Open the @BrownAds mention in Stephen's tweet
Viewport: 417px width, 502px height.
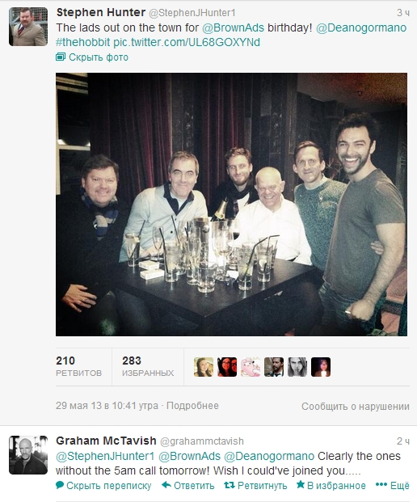[233, 27]
